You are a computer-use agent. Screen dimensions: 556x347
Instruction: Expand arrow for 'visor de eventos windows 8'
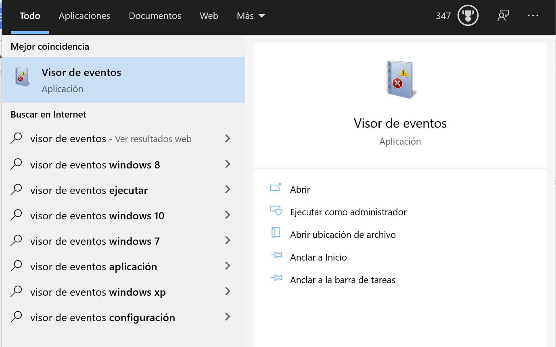228,164
